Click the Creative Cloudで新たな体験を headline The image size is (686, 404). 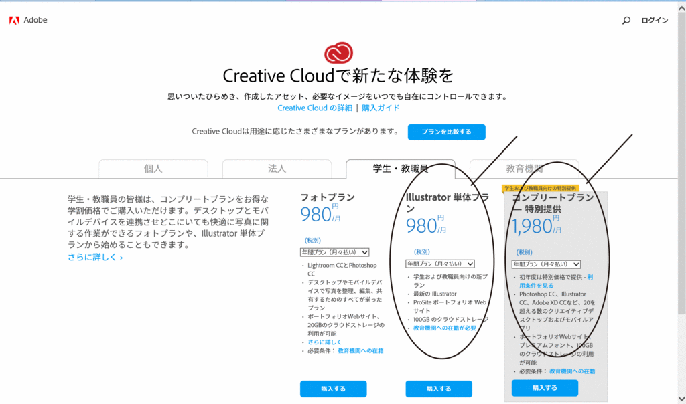coord(338,76)
